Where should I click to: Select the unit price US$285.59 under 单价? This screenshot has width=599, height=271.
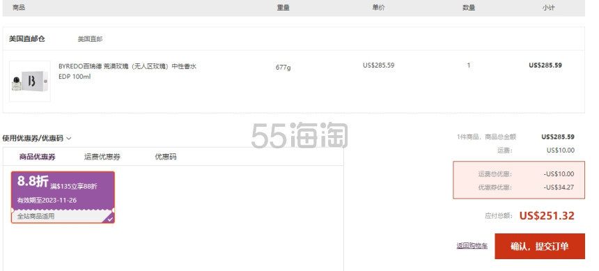click(378, 65)
